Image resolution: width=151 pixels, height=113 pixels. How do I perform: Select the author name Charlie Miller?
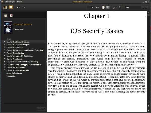[x=19, y=29]
